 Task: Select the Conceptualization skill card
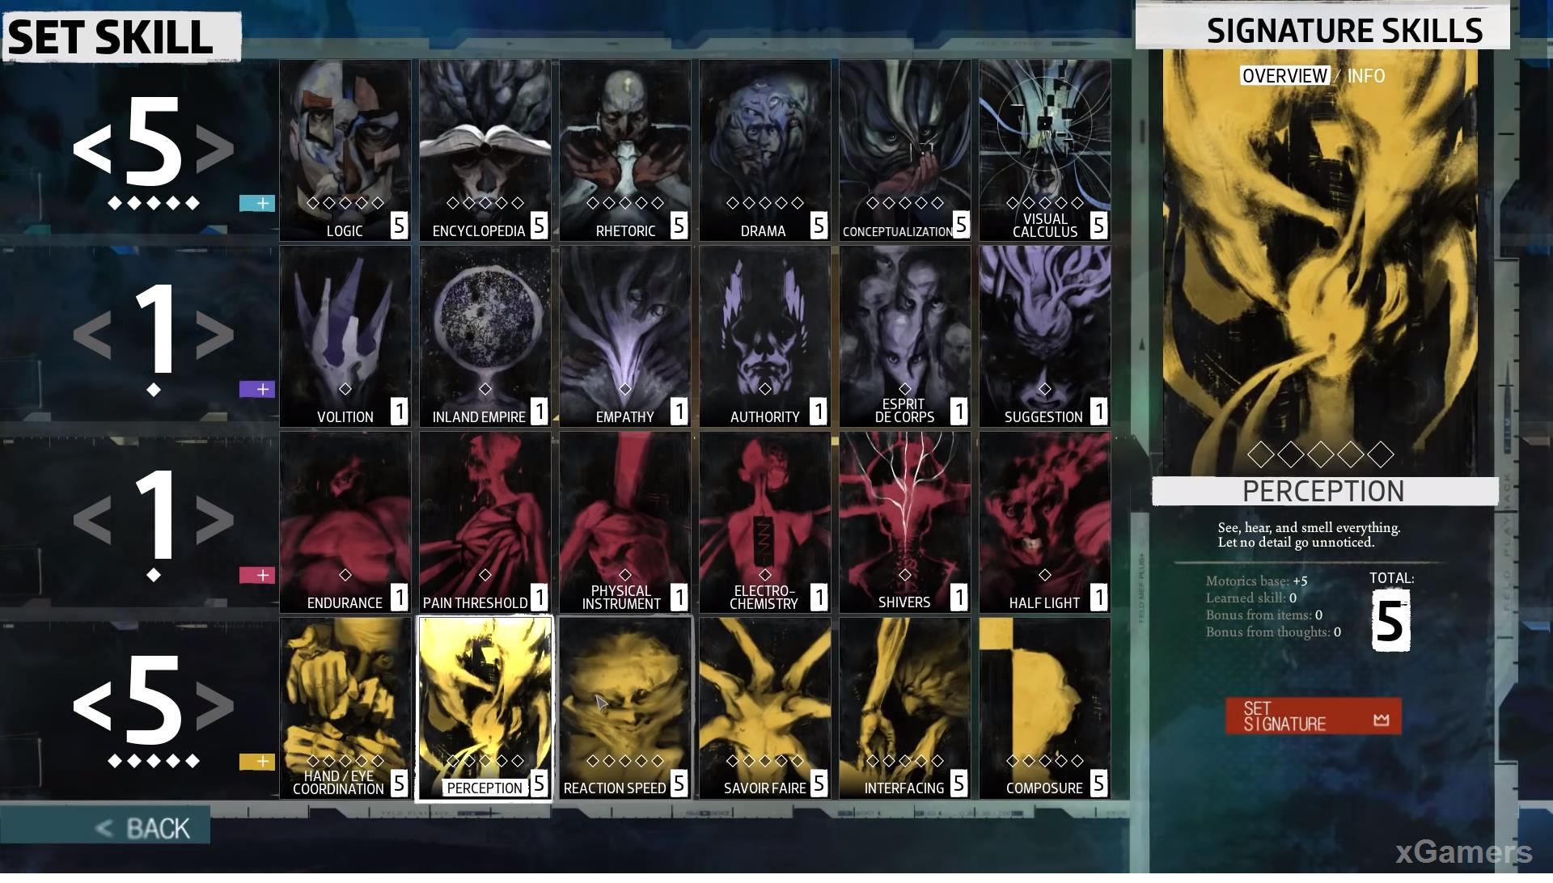click(905, 150)
